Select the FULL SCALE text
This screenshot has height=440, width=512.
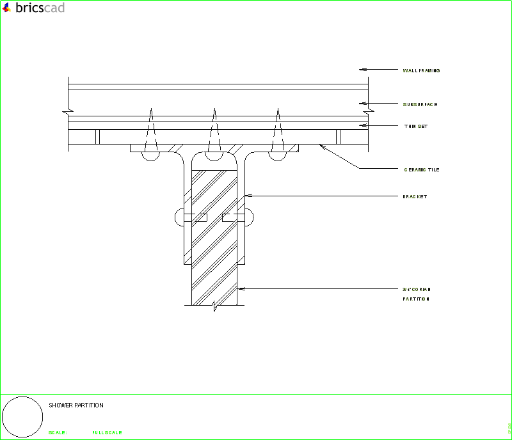point(106,432)
